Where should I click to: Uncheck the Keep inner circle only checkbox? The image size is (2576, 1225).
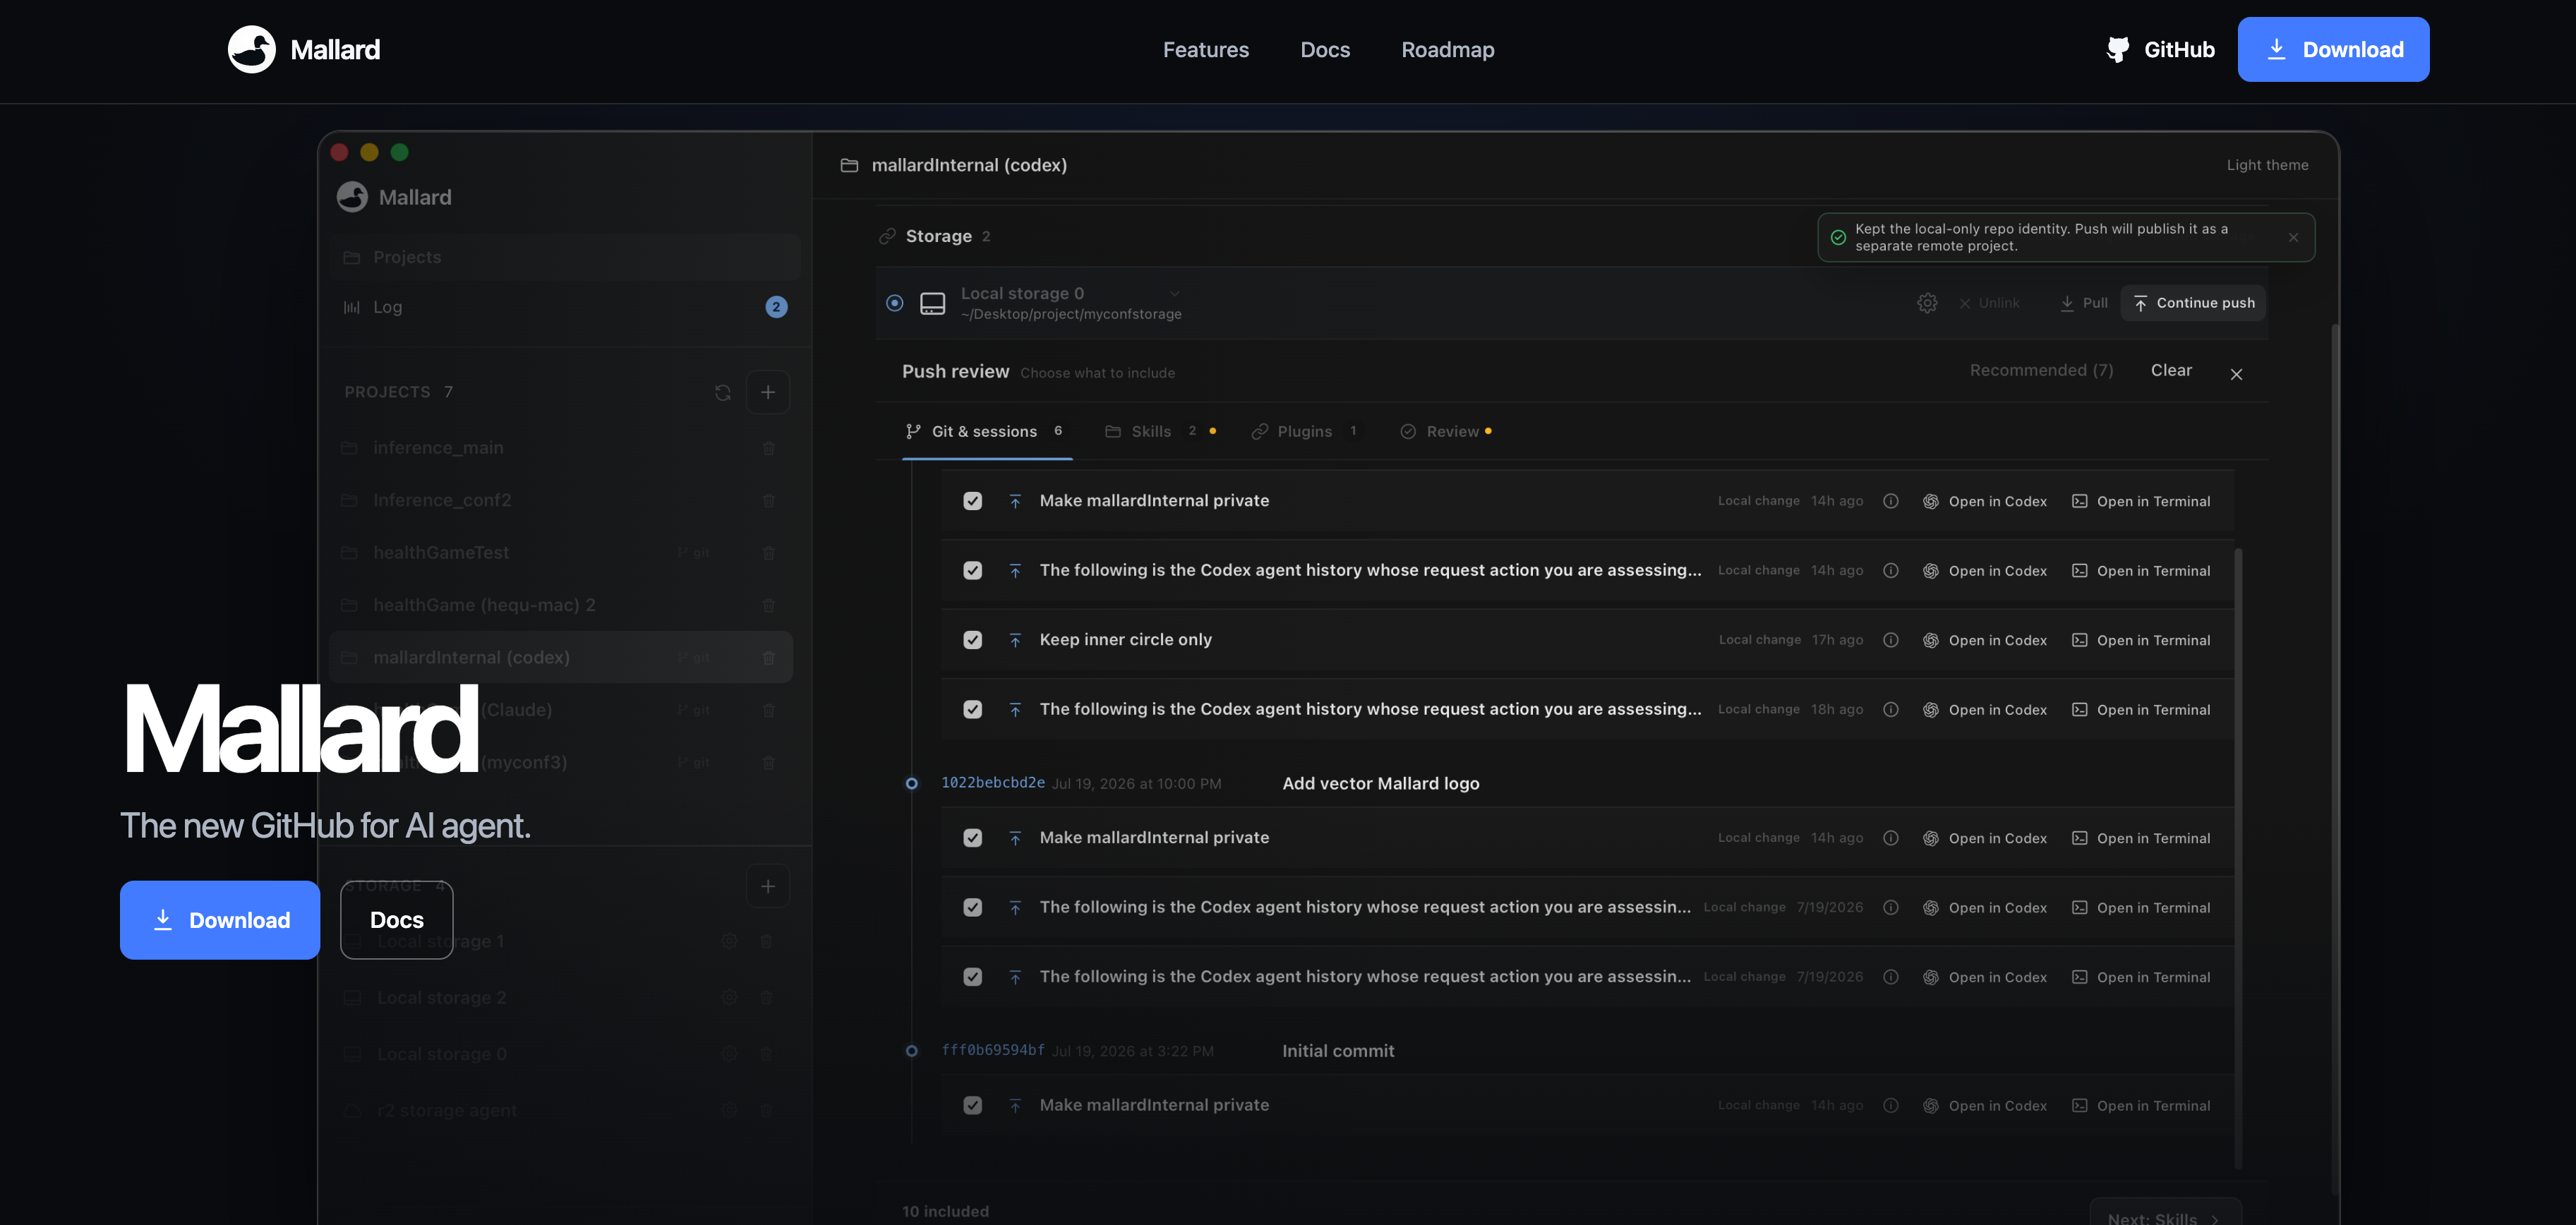click(x=972, y=640)
